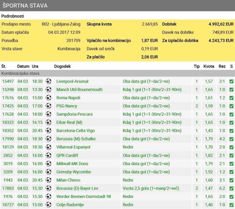The height and width of the screenshot is (209, 235).
Task: Click the green status checkmark for Celje-Radomlje
Action: click(x=232, y=205)
